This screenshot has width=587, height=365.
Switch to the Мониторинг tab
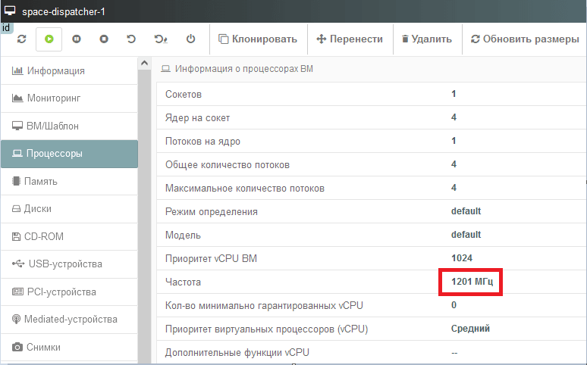53,98
